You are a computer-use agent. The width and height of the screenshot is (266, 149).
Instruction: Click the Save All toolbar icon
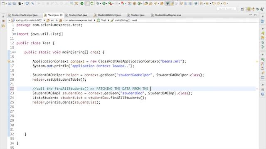(x=14, y=3)
